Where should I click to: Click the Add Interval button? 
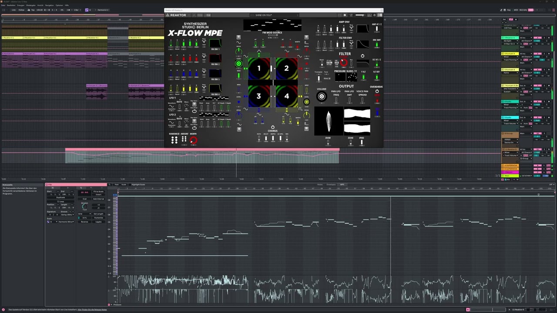pos(98,199)
